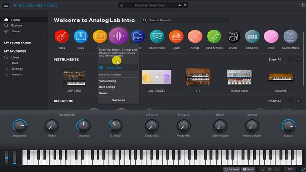This screenshot has width=306, height=172.
Task: Play the Audio Demo icon
Action: (101, 68)
